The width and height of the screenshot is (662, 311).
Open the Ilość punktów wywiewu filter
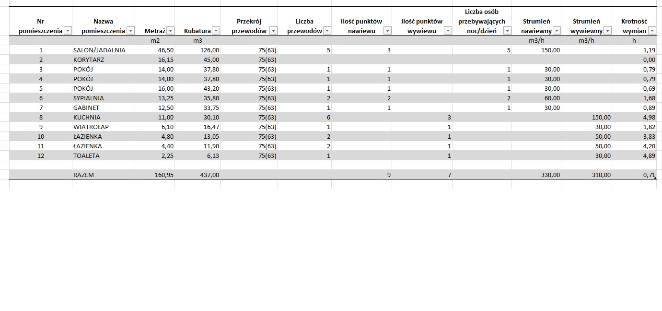tap(448, 31)
